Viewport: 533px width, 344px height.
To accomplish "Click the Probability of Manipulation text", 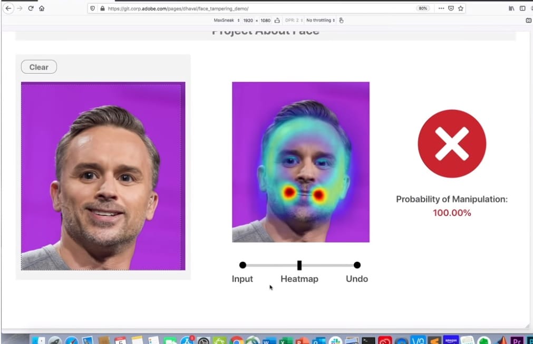I will pos(452,199).
